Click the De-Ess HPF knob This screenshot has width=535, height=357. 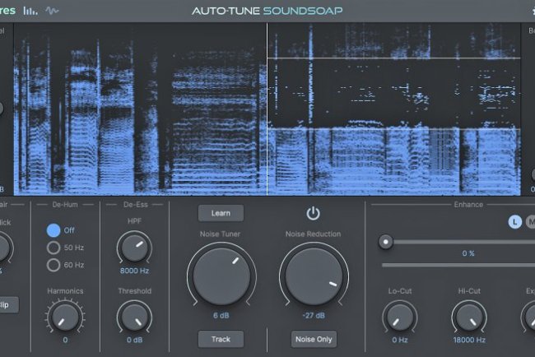[x=134, y=248]
